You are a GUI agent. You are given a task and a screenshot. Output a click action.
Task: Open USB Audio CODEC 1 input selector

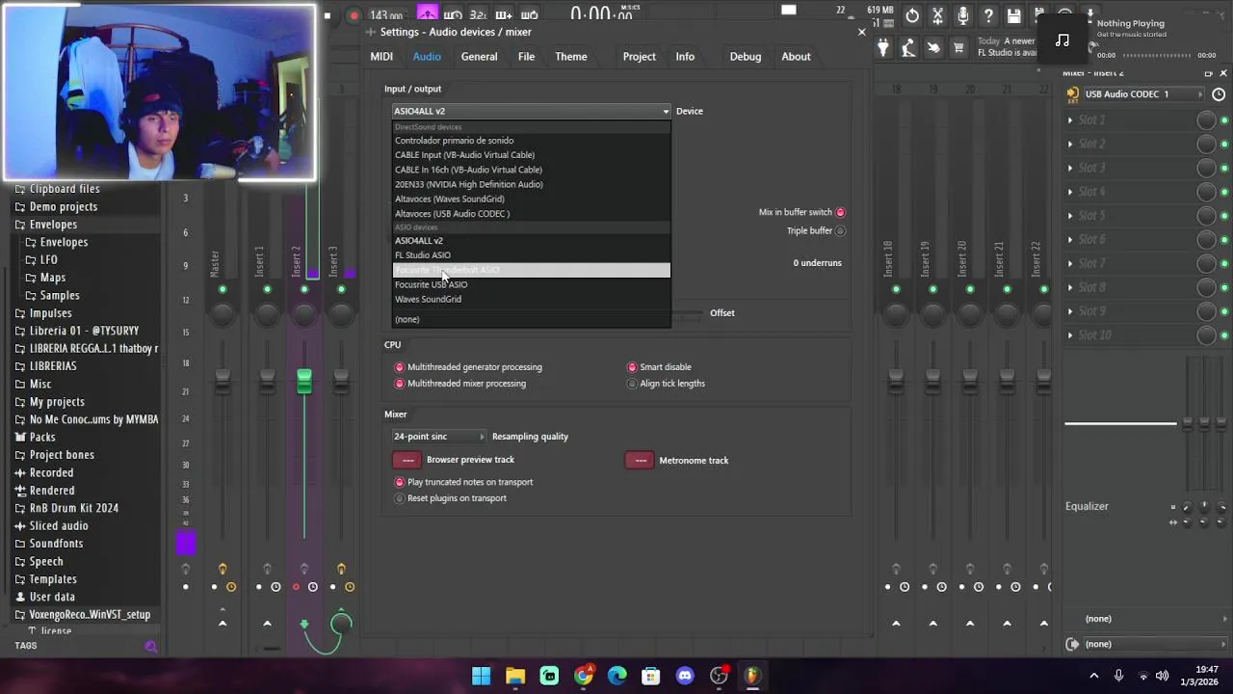click(x=1143, y=94)
